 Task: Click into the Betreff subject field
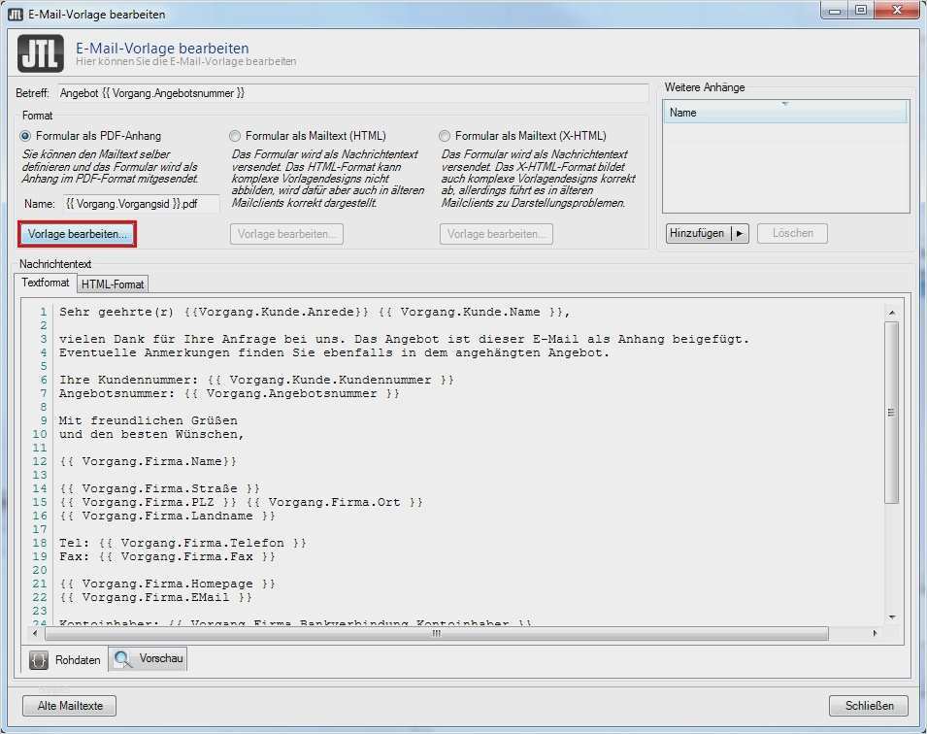coord(353,93)
